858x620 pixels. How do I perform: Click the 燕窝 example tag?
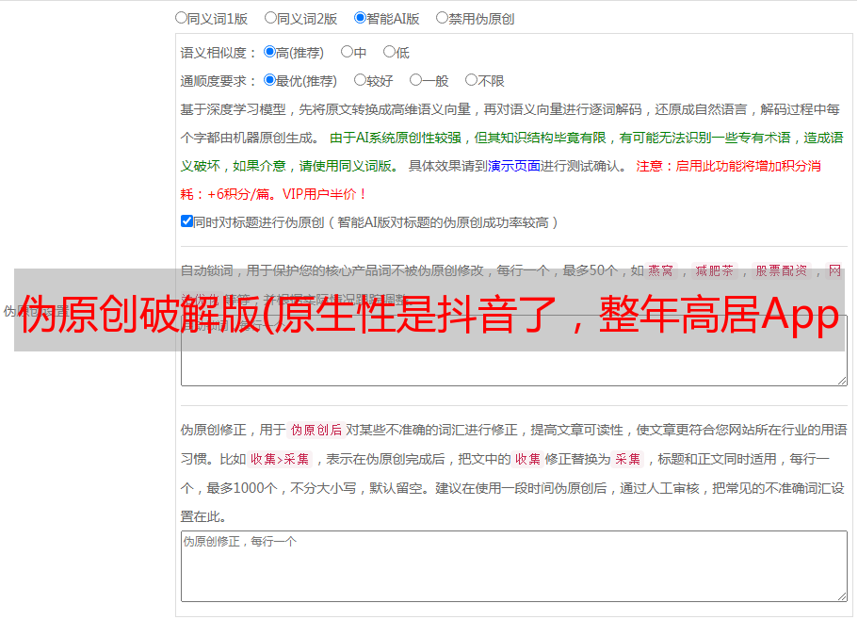(x=661, y=270)
